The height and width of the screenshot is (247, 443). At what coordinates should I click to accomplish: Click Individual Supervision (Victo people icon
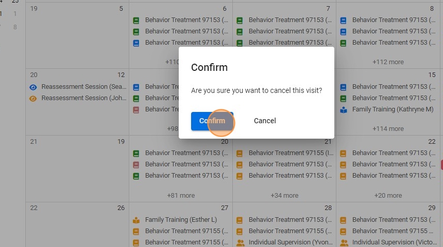tap(344, 242)
